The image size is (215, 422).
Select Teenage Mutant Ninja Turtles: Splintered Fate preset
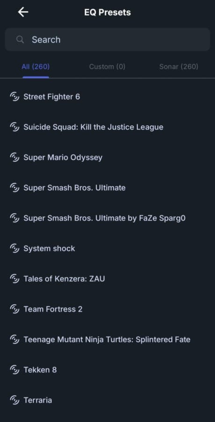(107, 339)
